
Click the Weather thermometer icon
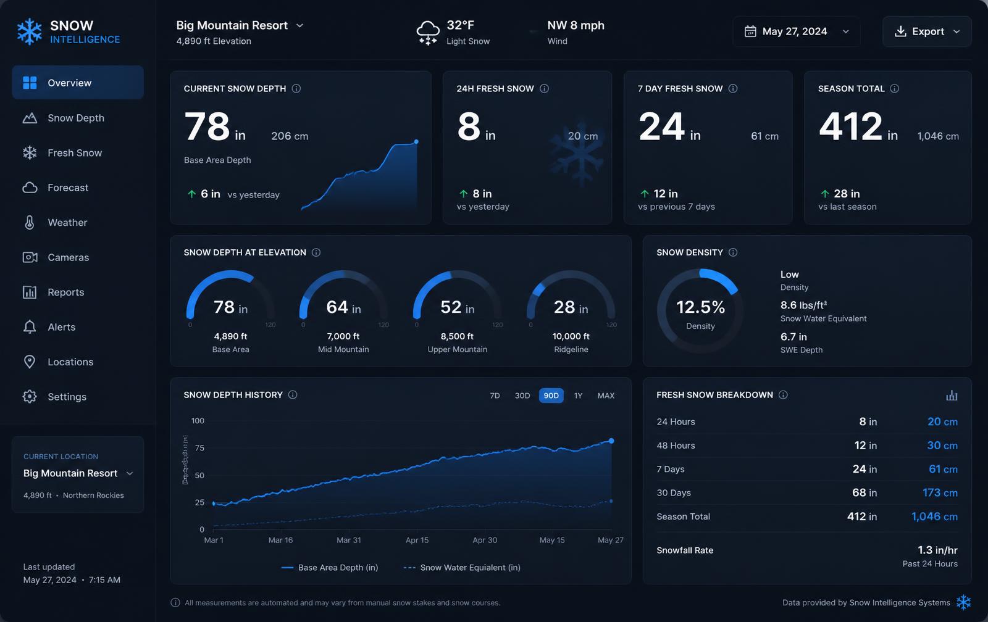tap(30, 222)
